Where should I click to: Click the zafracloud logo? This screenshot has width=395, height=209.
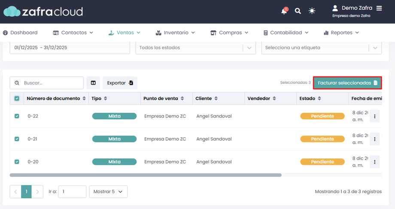pos(43,12)
